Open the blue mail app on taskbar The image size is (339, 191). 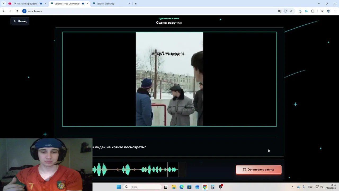pos(197,187)
